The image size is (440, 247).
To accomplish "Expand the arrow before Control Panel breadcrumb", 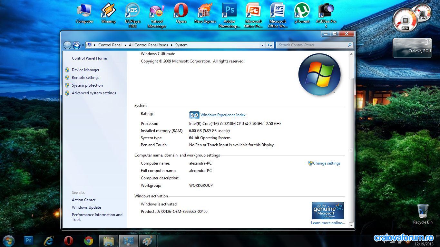I will point(95,45).
